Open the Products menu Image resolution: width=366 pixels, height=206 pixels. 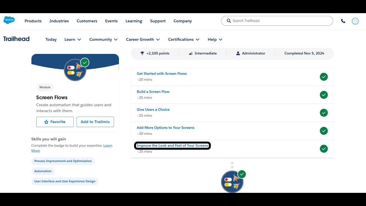[33, 21]
